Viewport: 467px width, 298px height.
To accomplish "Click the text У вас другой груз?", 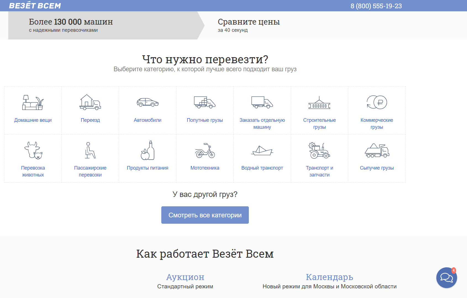I will [205, 194].
